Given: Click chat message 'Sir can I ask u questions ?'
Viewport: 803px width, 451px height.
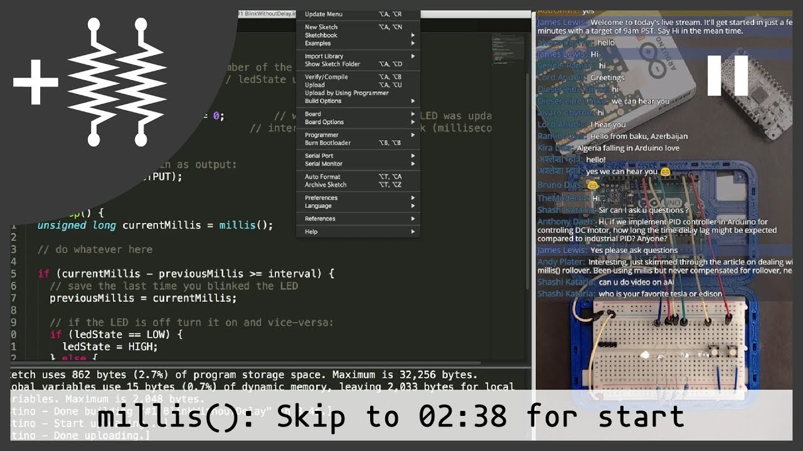Looking at the screenshot, I should pyautogui.click(x=644, y=210).
